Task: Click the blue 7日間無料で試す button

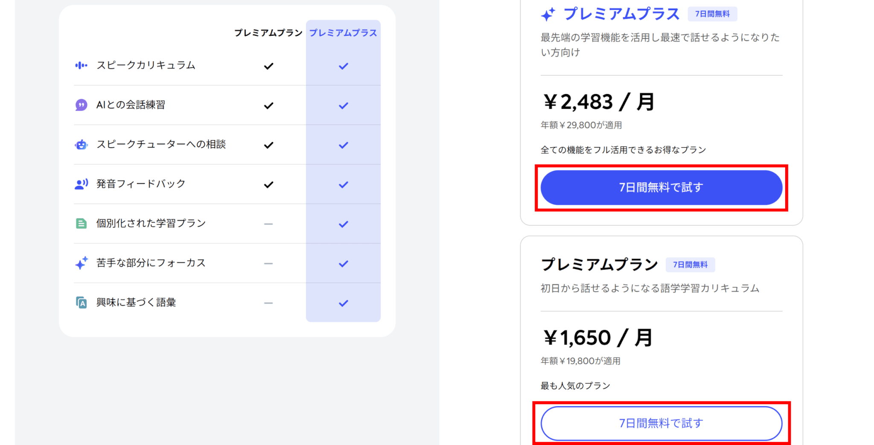Action: (661, 187)
